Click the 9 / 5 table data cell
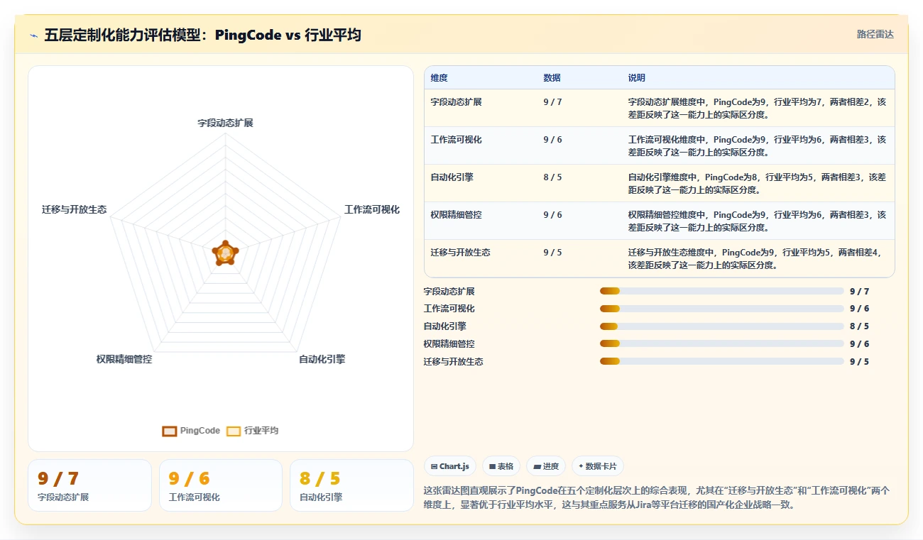 [552, 253]
